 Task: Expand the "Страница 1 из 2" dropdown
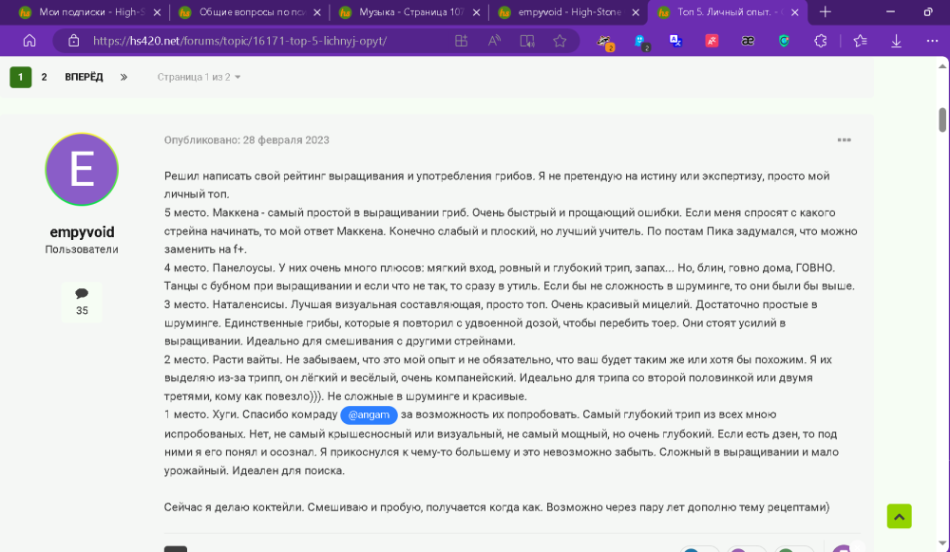tap(199, 77)
